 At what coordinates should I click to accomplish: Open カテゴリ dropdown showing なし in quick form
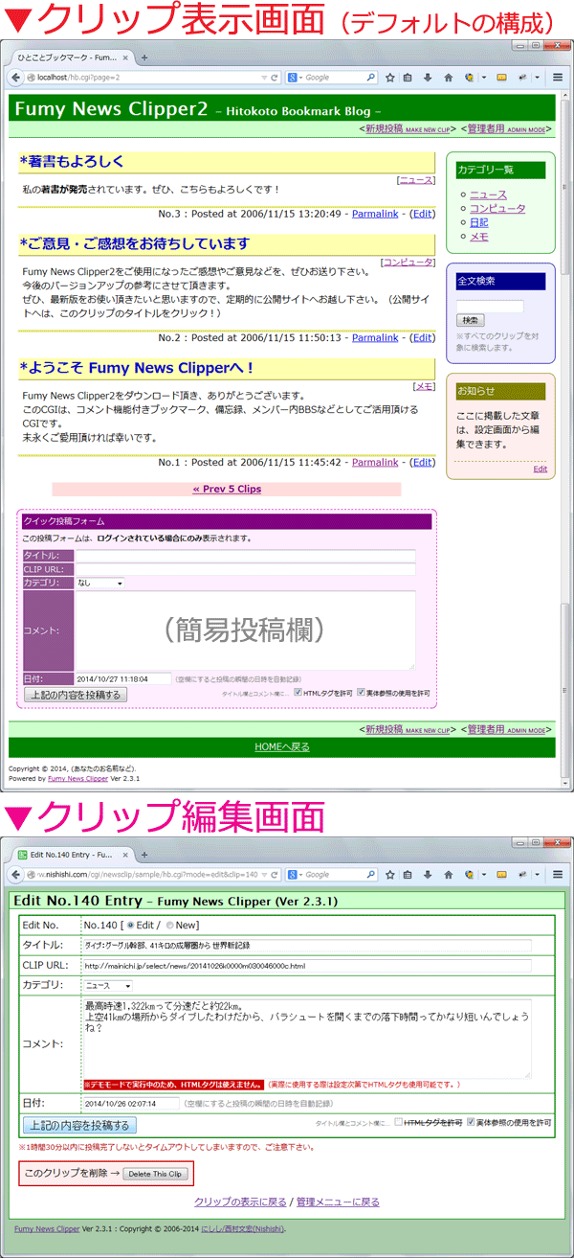pos(99,583)
